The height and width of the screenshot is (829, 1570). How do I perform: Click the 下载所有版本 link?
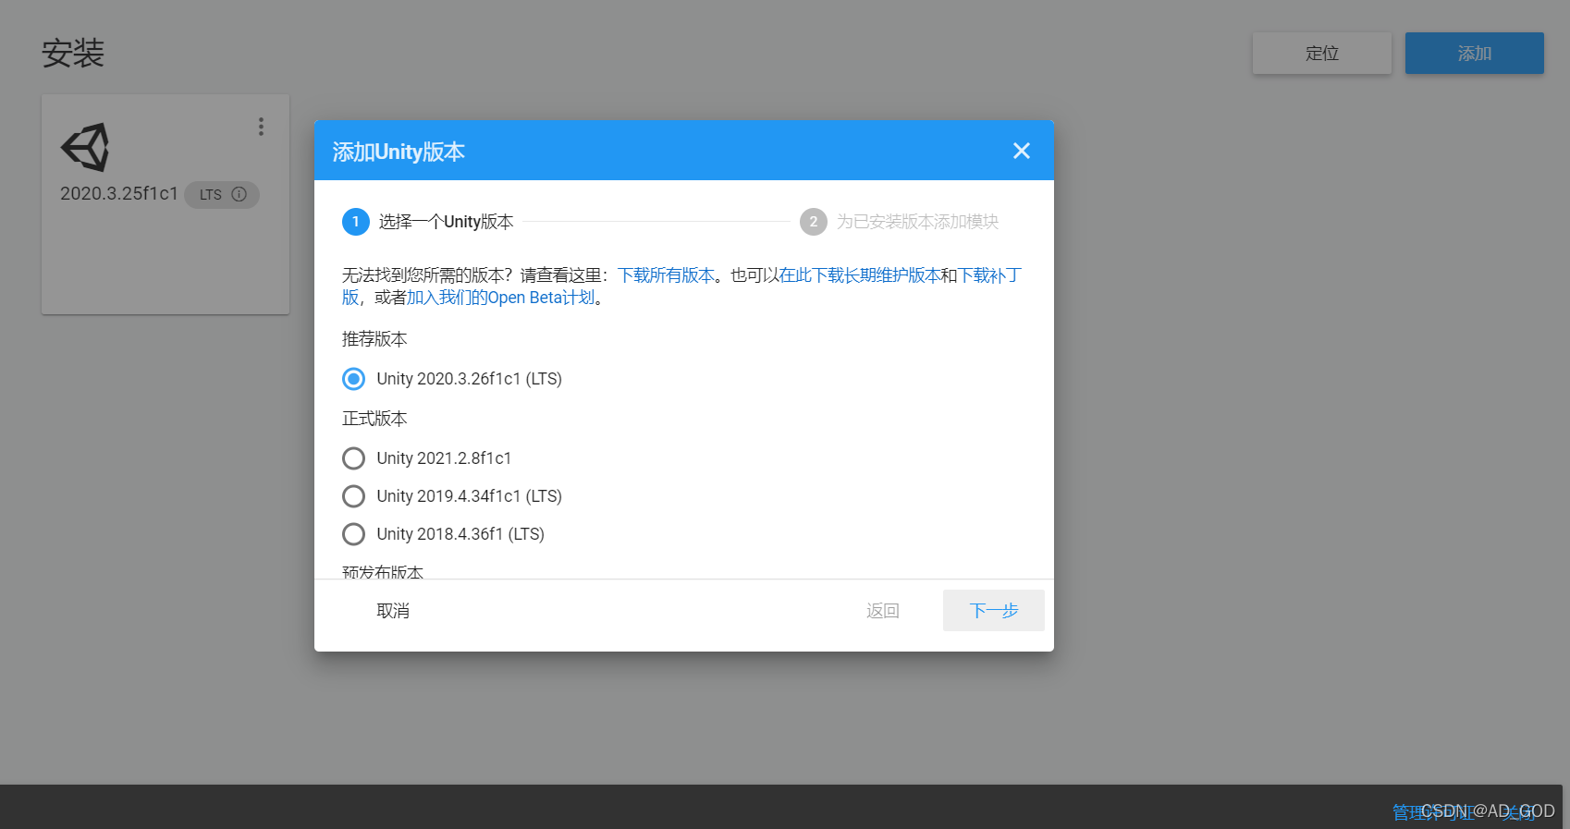tap(666, 275)
